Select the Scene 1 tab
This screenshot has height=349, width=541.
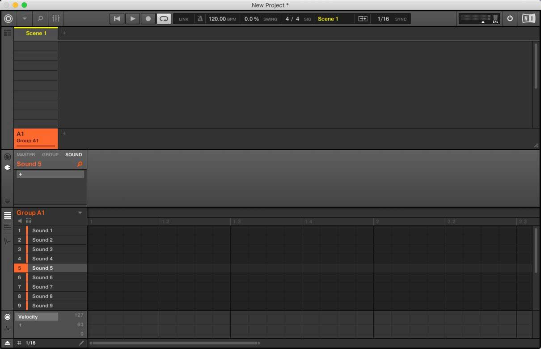36,34
